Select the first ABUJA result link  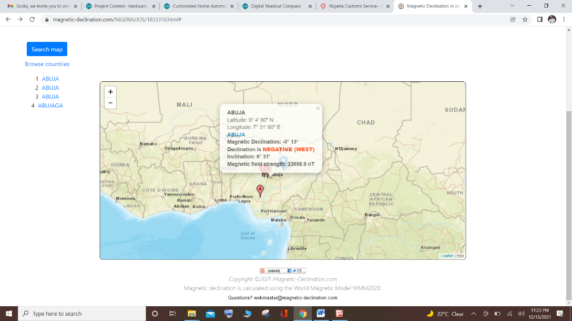[x=51, y=79]
